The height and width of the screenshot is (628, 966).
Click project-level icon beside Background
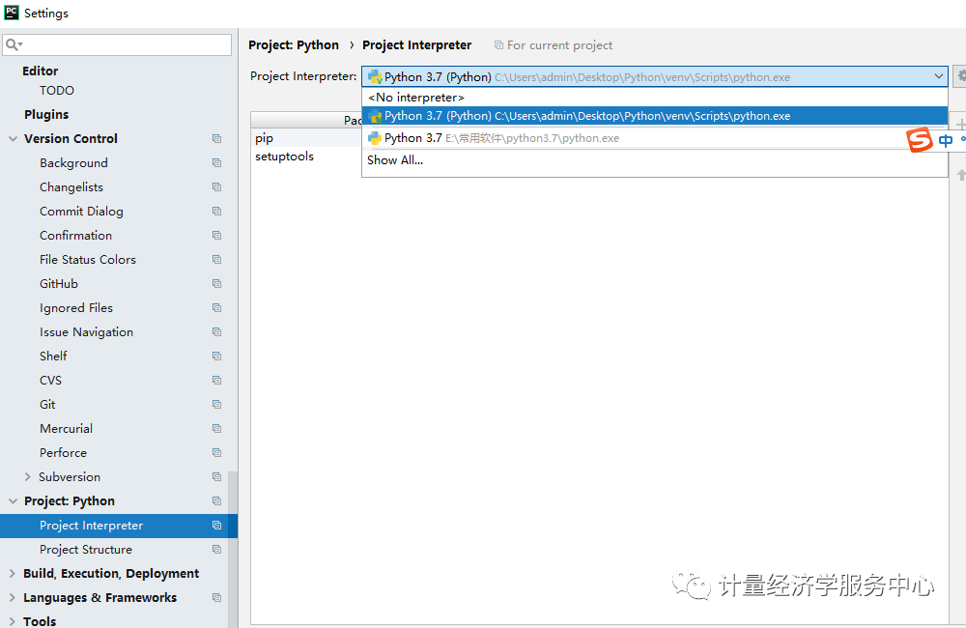216,162
